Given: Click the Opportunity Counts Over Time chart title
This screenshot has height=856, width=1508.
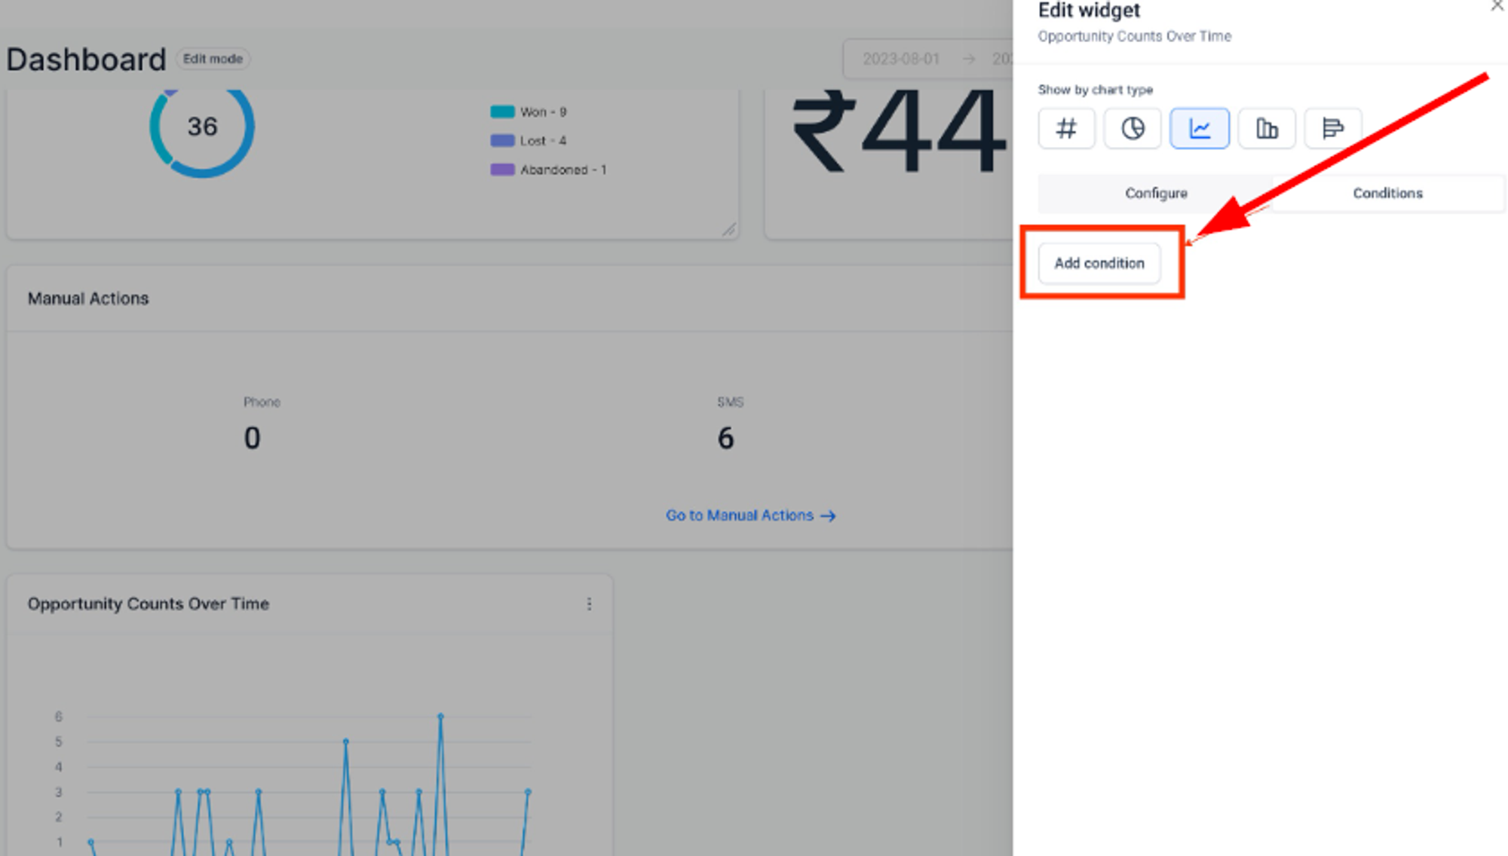Looking at the screenshot, I should point(149,604).
